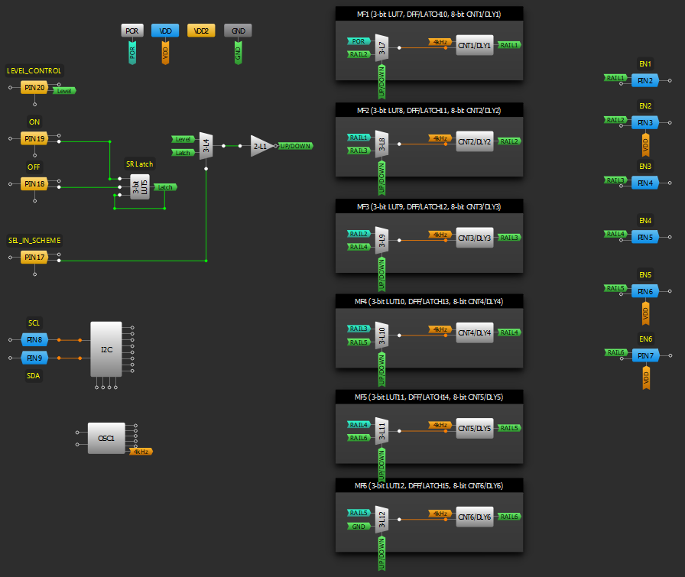
Task: Select the SR Latch 3-bit LUT5 block
Action: tap(139, 188)
